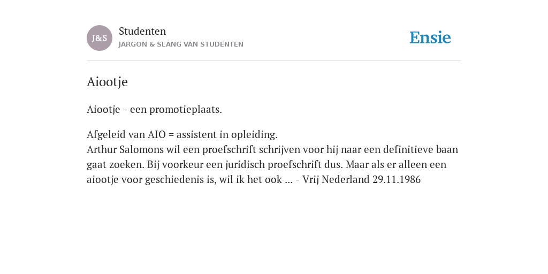Click the Vrij Nederland 29.11.1986 citation

click(x=361, y=180)
